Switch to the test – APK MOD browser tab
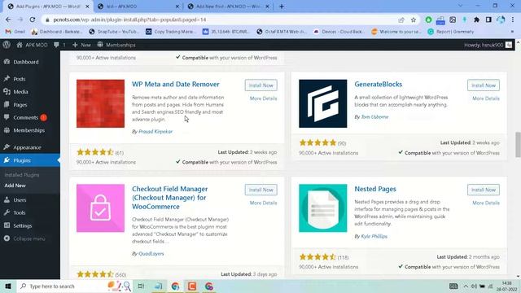The width and height of the screenshot is (521, 293). (x=138, y=7)
